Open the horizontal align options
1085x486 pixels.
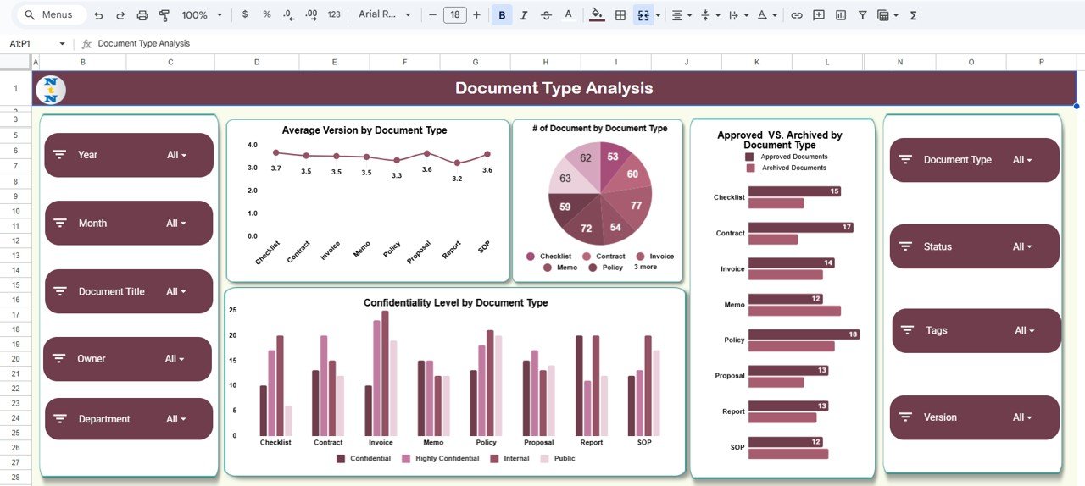pos(681,15)
